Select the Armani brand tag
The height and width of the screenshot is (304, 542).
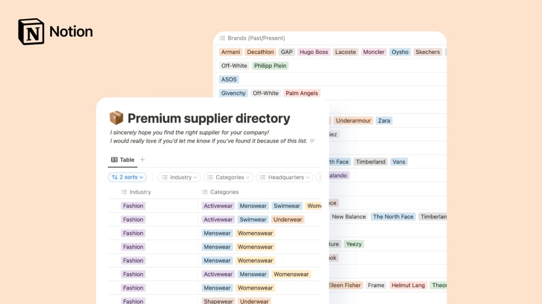coord(230,51)
